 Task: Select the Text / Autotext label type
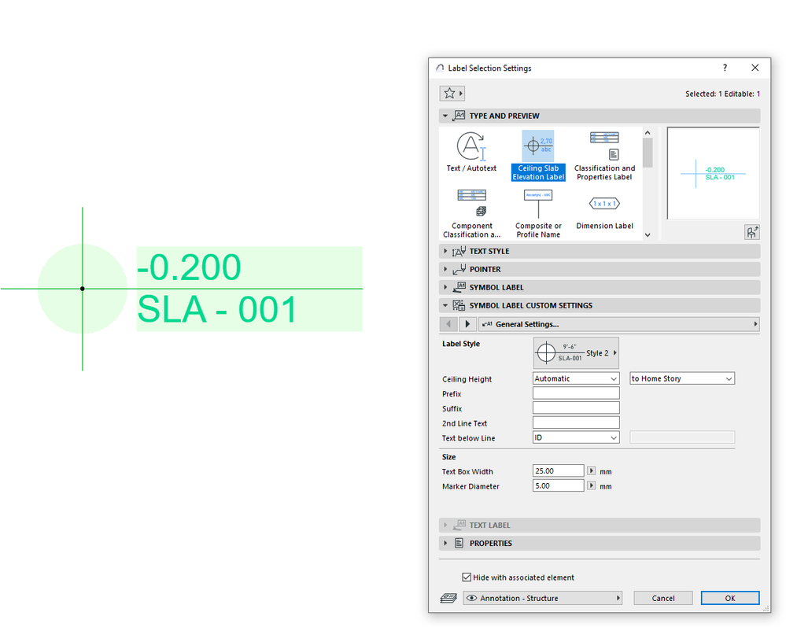[x=471, y=152]
